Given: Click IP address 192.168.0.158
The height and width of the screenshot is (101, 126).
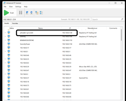Looking at the screenshot, I should tap(67, 44).
